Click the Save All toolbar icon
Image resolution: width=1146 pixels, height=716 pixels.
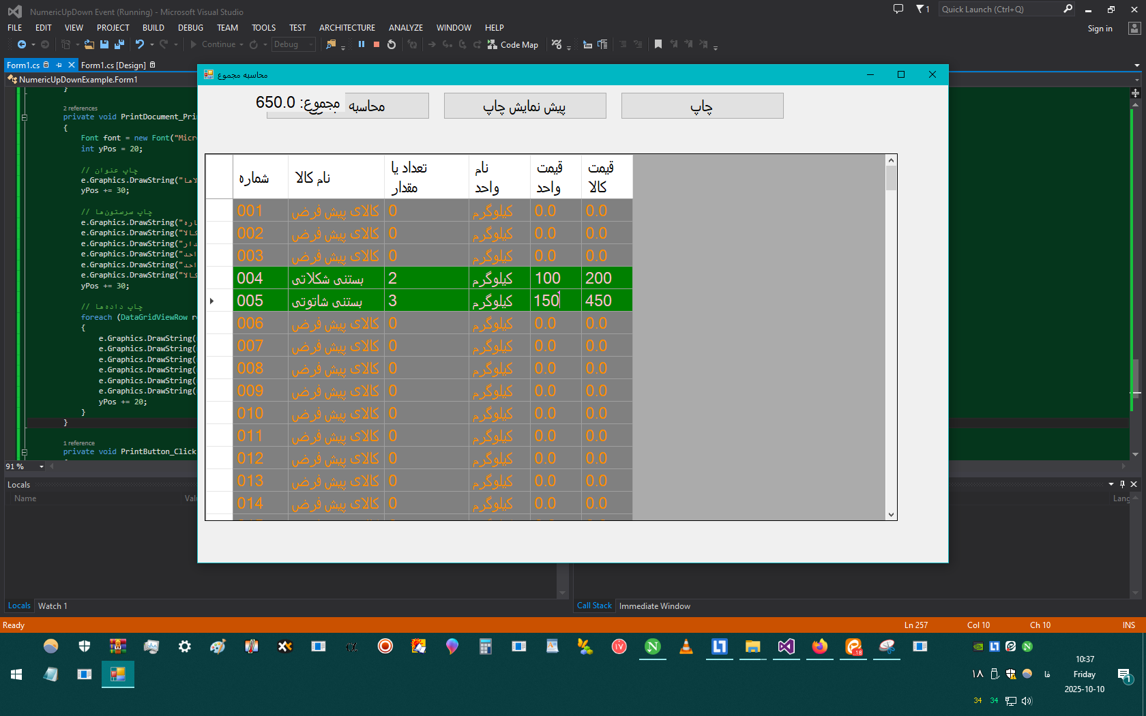click(x=119, y=44)
